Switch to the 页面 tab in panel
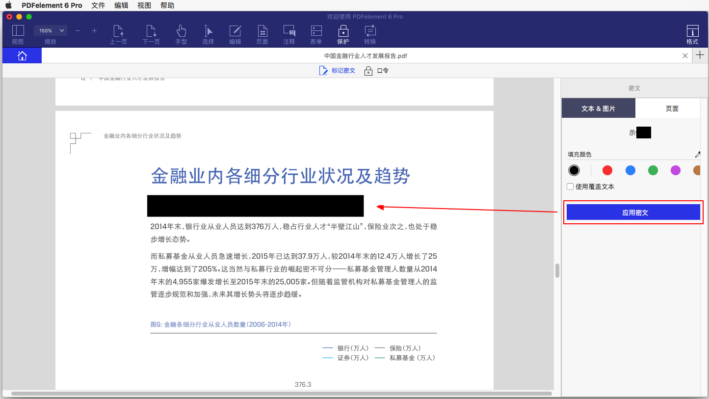Screen dimensions: 709x399 click(x=672, y=108)
